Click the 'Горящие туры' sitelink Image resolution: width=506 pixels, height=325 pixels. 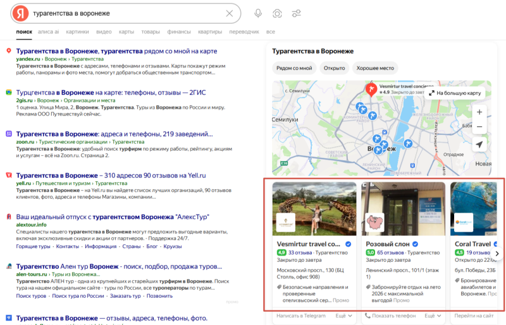(x=34, y=246)
